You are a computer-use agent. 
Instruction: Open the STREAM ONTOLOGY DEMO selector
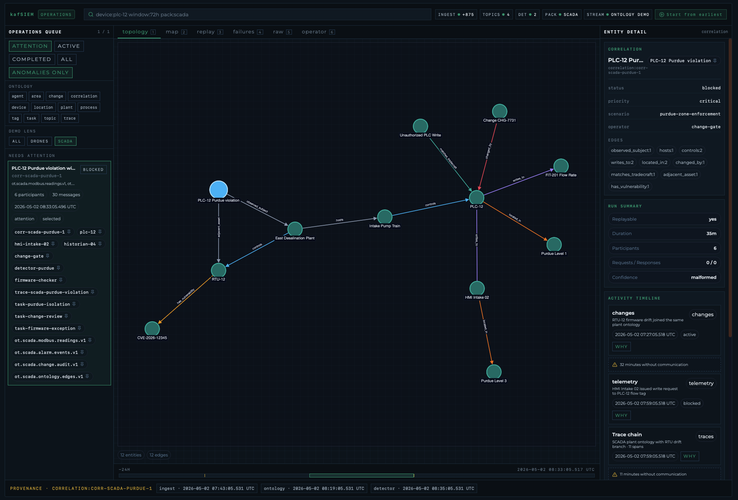(x=618, y=15)
